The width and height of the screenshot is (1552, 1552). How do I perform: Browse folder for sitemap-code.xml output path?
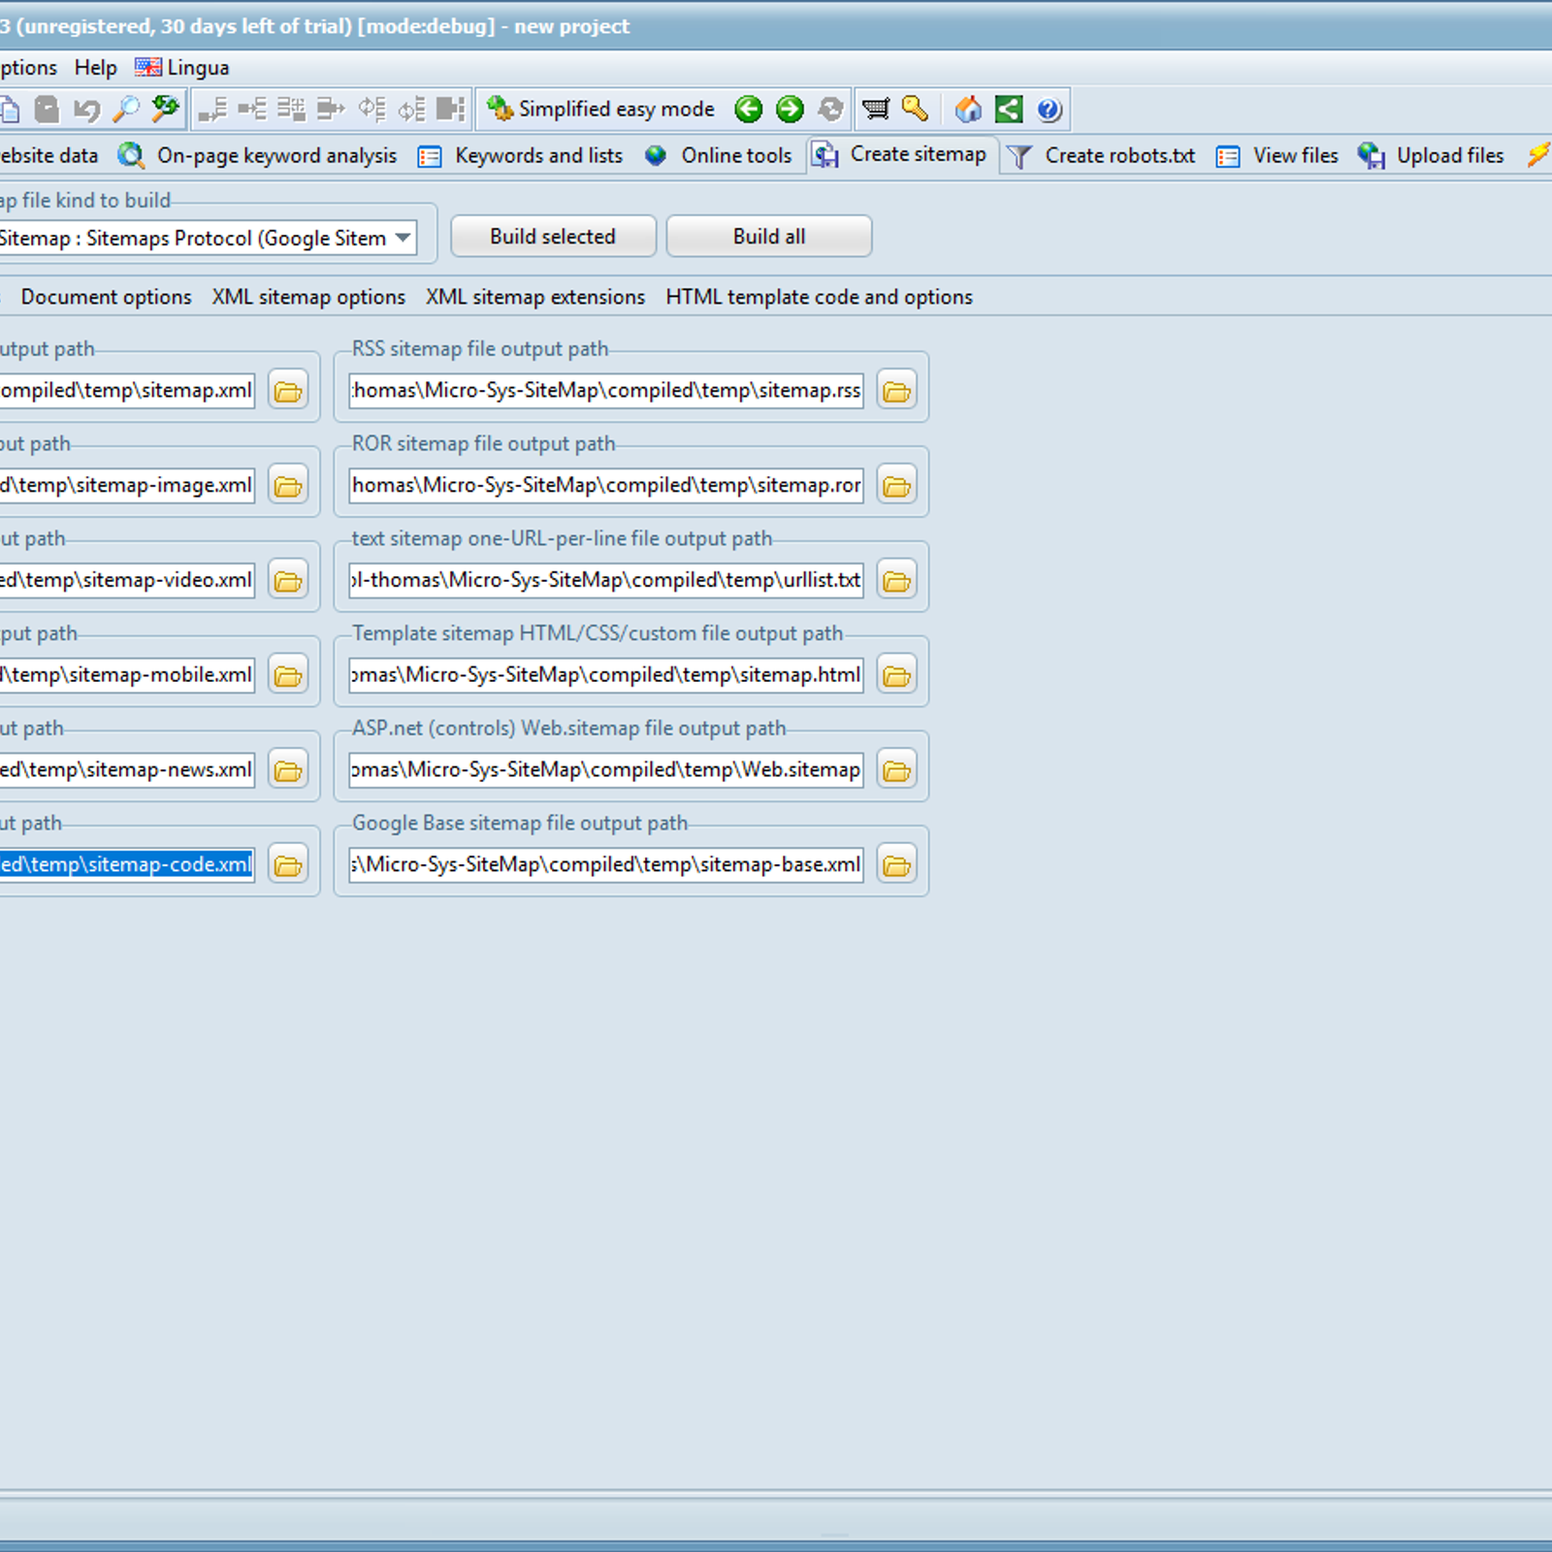[288, 865]
